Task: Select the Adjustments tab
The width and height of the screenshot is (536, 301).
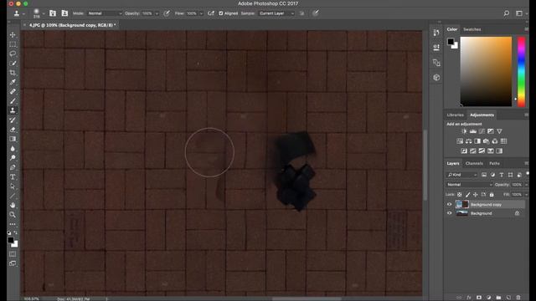Action: [x=482, y=115]
